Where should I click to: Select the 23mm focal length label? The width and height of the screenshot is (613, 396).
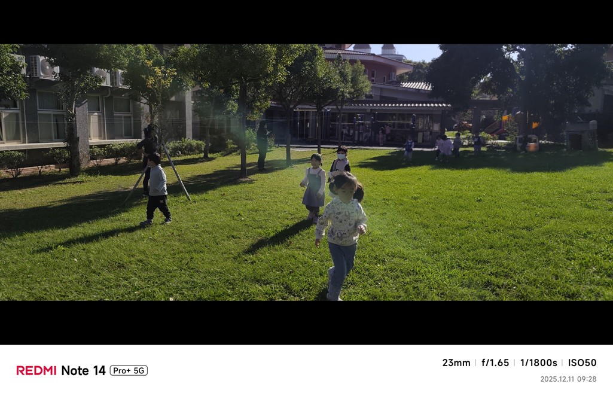point(456,363)
